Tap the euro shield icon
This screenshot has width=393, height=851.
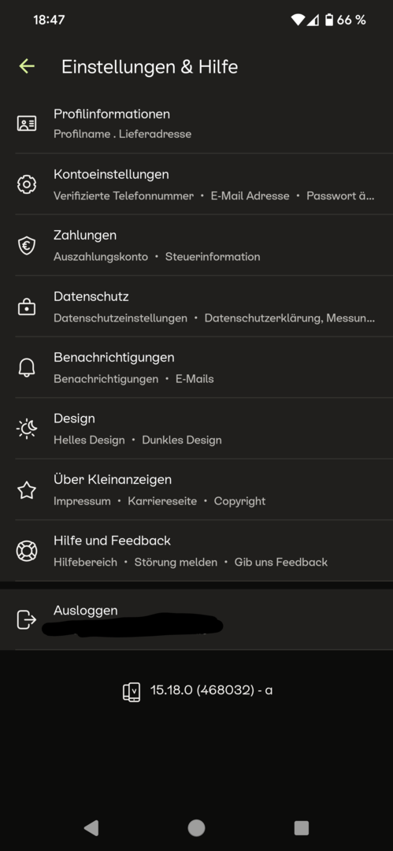click(x=27, y=246)
